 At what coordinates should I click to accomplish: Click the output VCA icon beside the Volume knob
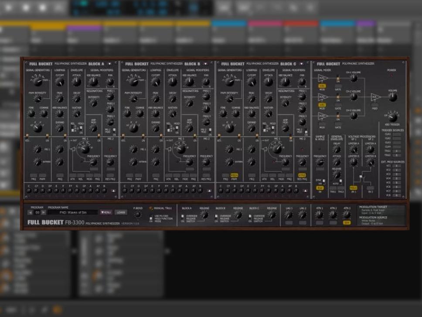coord(375,97)
